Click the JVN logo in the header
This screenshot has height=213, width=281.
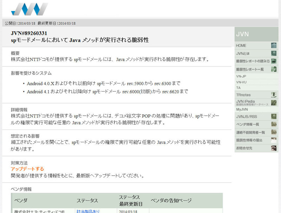(x=29, y=10)
